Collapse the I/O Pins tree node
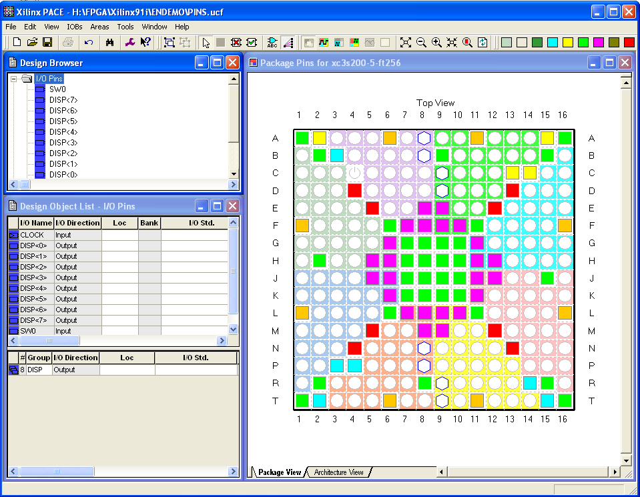 (14, 78)
